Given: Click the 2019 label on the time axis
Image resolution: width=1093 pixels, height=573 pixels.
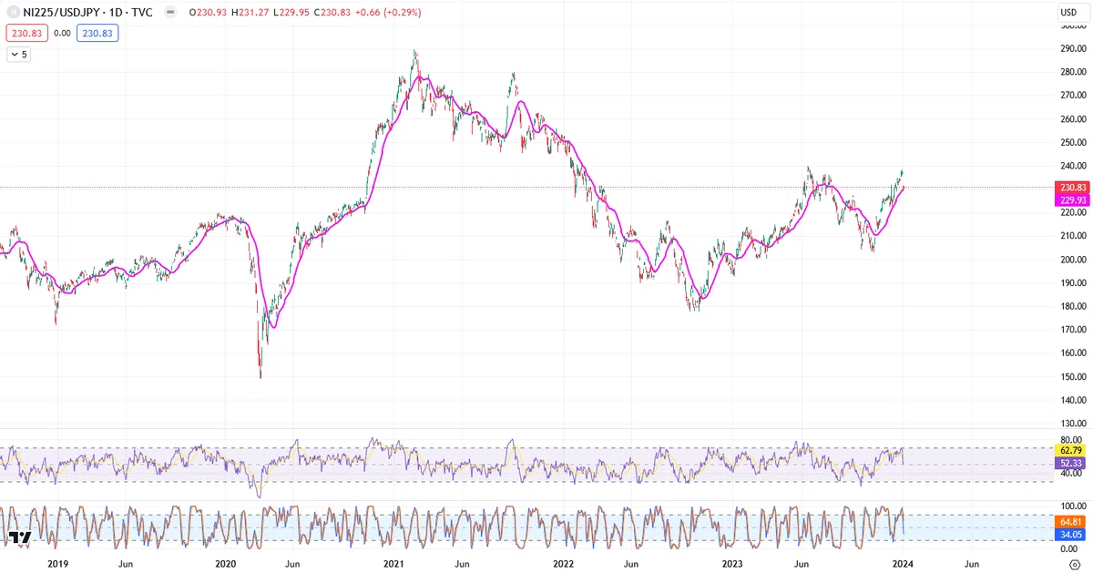Looking at the screenshot, I should pyautogui.click(x=57, y=565).
